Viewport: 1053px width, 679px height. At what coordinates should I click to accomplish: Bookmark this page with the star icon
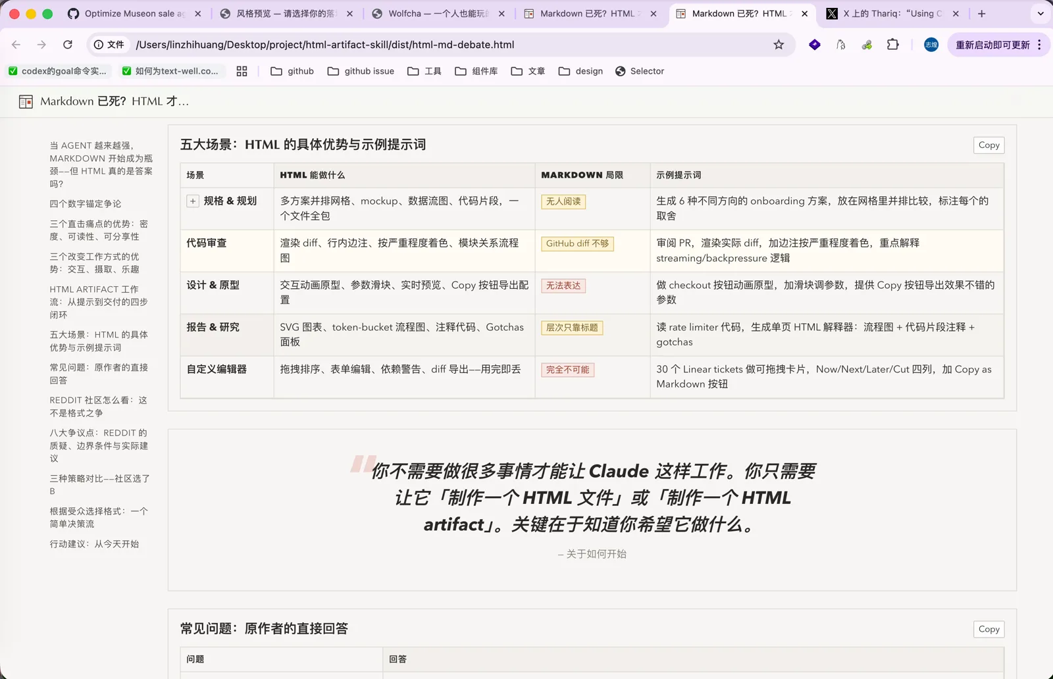tap(779, 45)
